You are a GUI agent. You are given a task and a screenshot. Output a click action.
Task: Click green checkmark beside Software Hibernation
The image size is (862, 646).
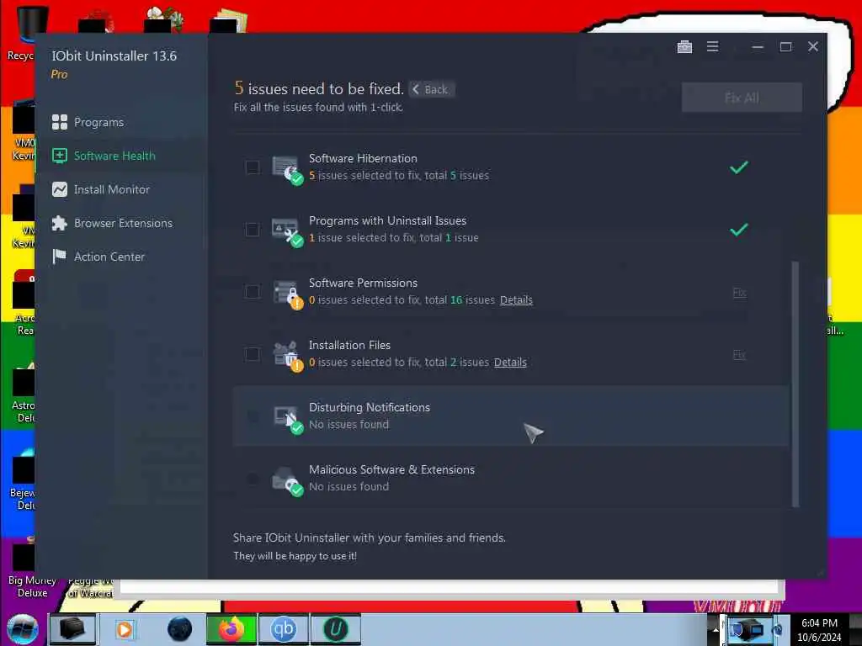[x=739, y=167]
